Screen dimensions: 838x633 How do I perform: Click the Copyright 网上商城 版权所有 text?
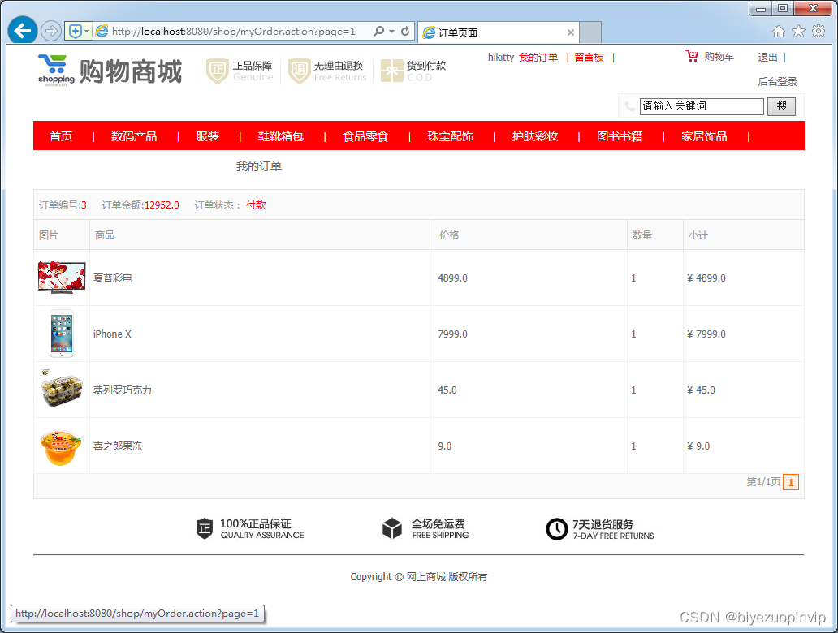(419, 577)
